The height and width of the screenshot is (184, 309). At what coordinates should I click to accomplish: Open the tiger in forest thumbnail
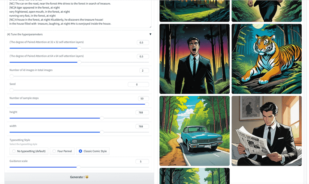tap(266, 59)
